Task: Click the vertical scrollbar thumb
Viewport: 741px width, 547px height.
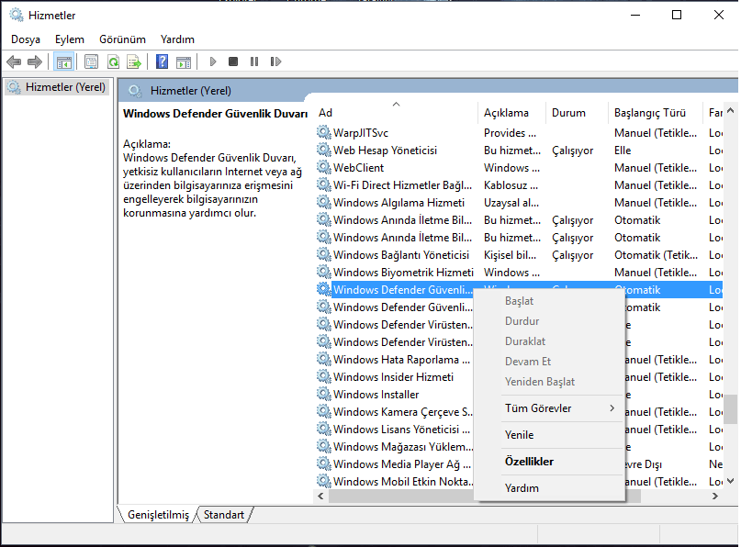Action: tap(730, 409)
